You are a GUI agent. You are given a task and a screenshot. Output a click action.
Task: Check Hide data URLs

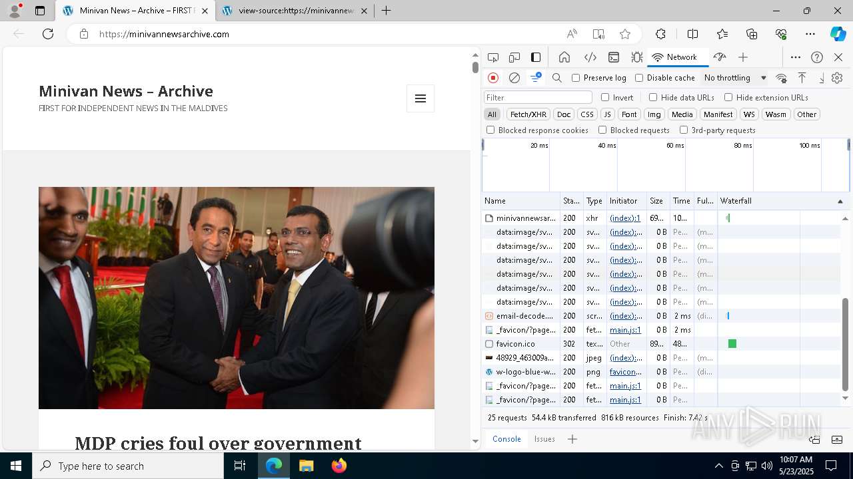pos(653,97)
